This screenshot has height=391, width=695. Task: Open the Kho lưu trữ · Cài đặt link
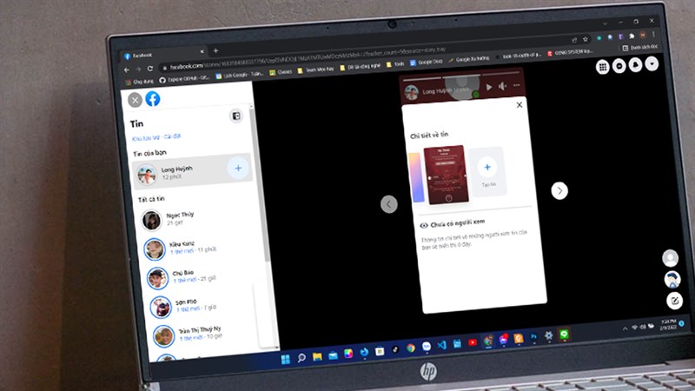(x=156, y=137)
